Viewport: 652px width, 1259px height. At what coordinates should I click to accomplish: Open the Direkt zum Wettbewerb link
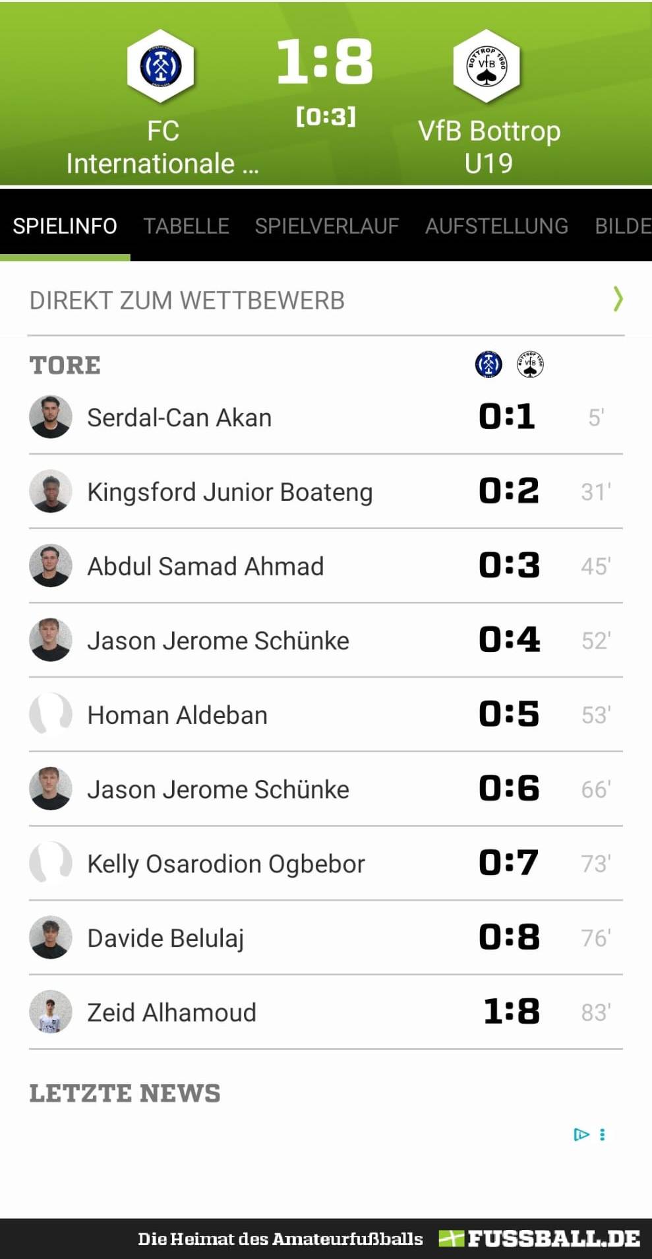[326, 300]
